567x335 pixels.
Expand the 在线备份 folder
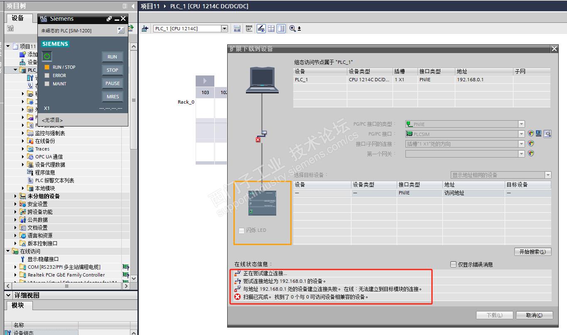tap(23, 141)
